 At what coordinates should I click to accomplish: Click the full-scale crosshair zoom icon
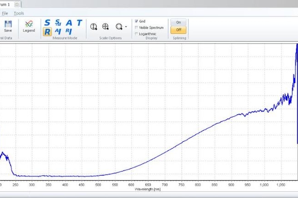pyautogui.click(x=105, y=27)
